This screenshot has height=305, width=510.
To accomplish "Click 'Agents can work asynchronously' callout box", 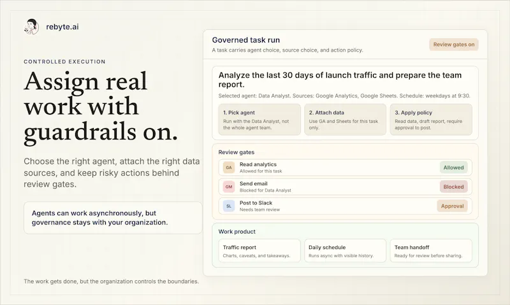I will pos(113,218).
